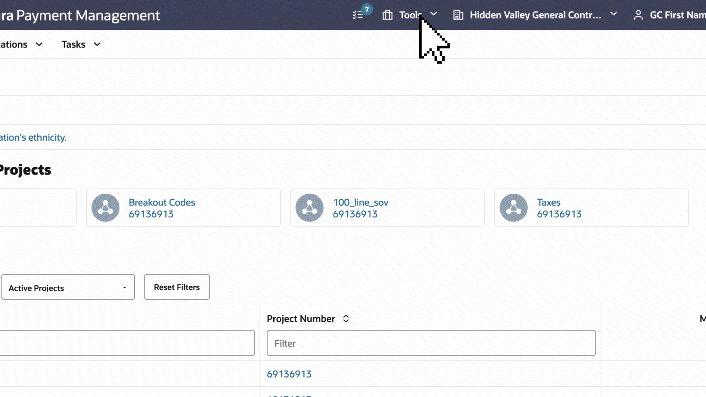The height and width of the screenshot is (397, 706).
Task: Click the Tools briefcase icon
Action: pyautogui.click(x=387, y=15)
